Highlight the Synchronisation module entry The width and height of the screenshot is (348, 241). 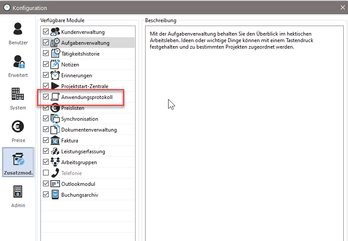click(80, 119)
